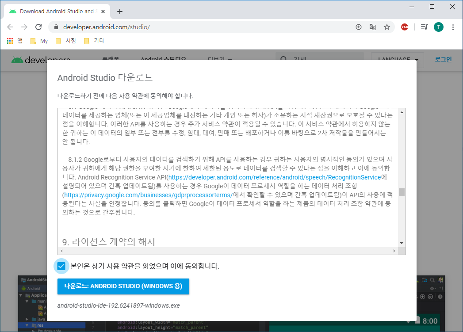Bookmark page with the star icon
Screen dimensions: 463x332
click(x=387, y=27)
